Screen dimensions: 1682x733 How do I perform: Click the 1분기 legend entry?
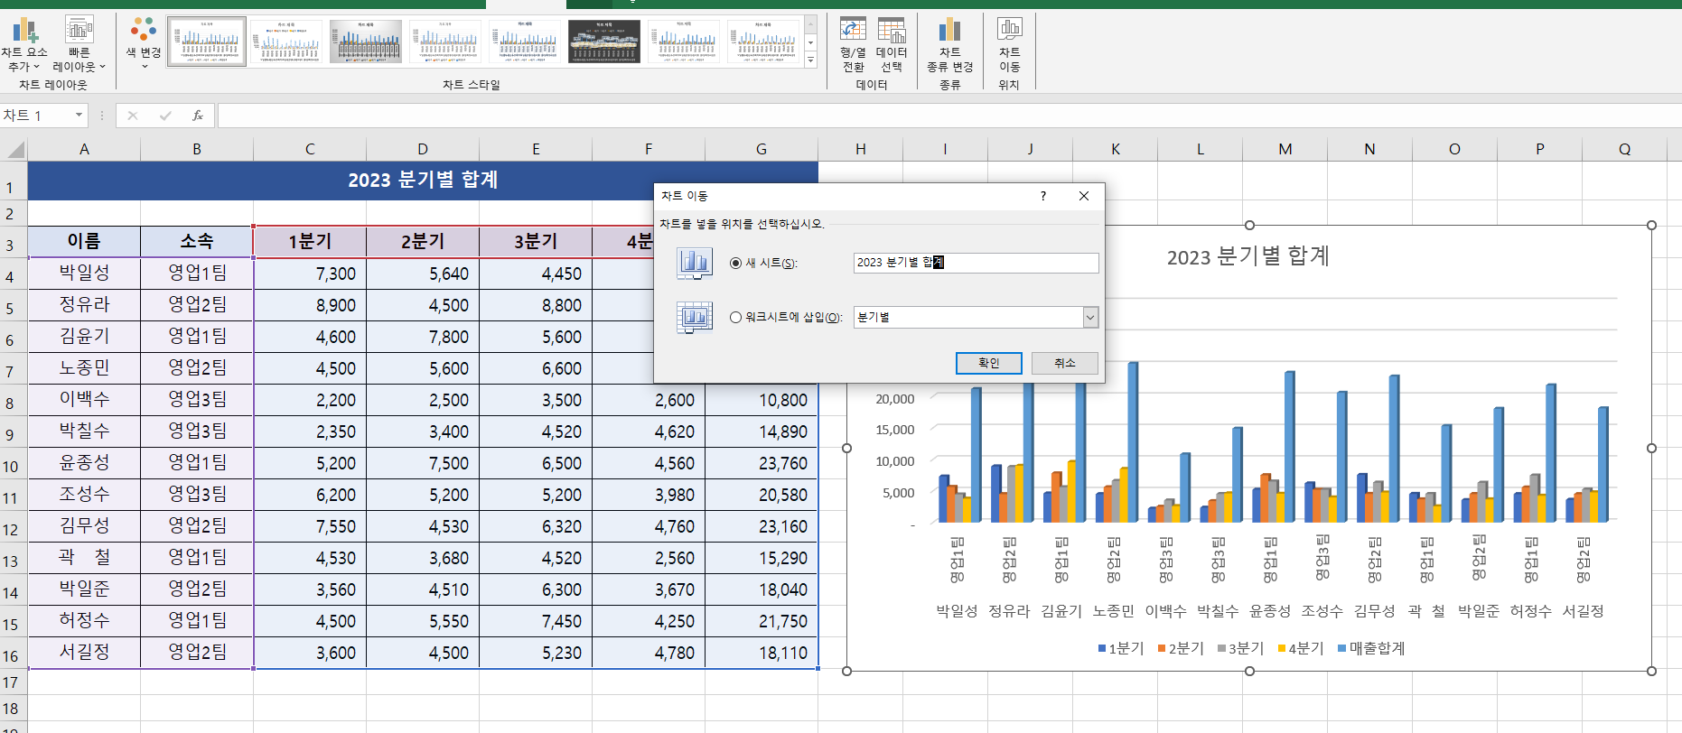point(1121,648)
